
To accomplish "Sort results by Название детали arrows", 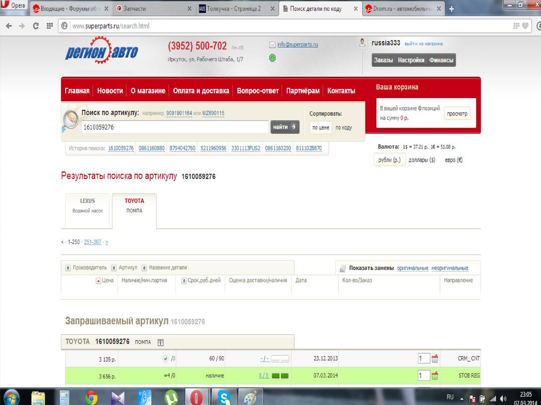I will 144,268.
